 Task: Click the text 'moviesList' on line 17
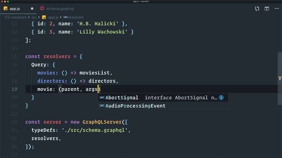94,73
